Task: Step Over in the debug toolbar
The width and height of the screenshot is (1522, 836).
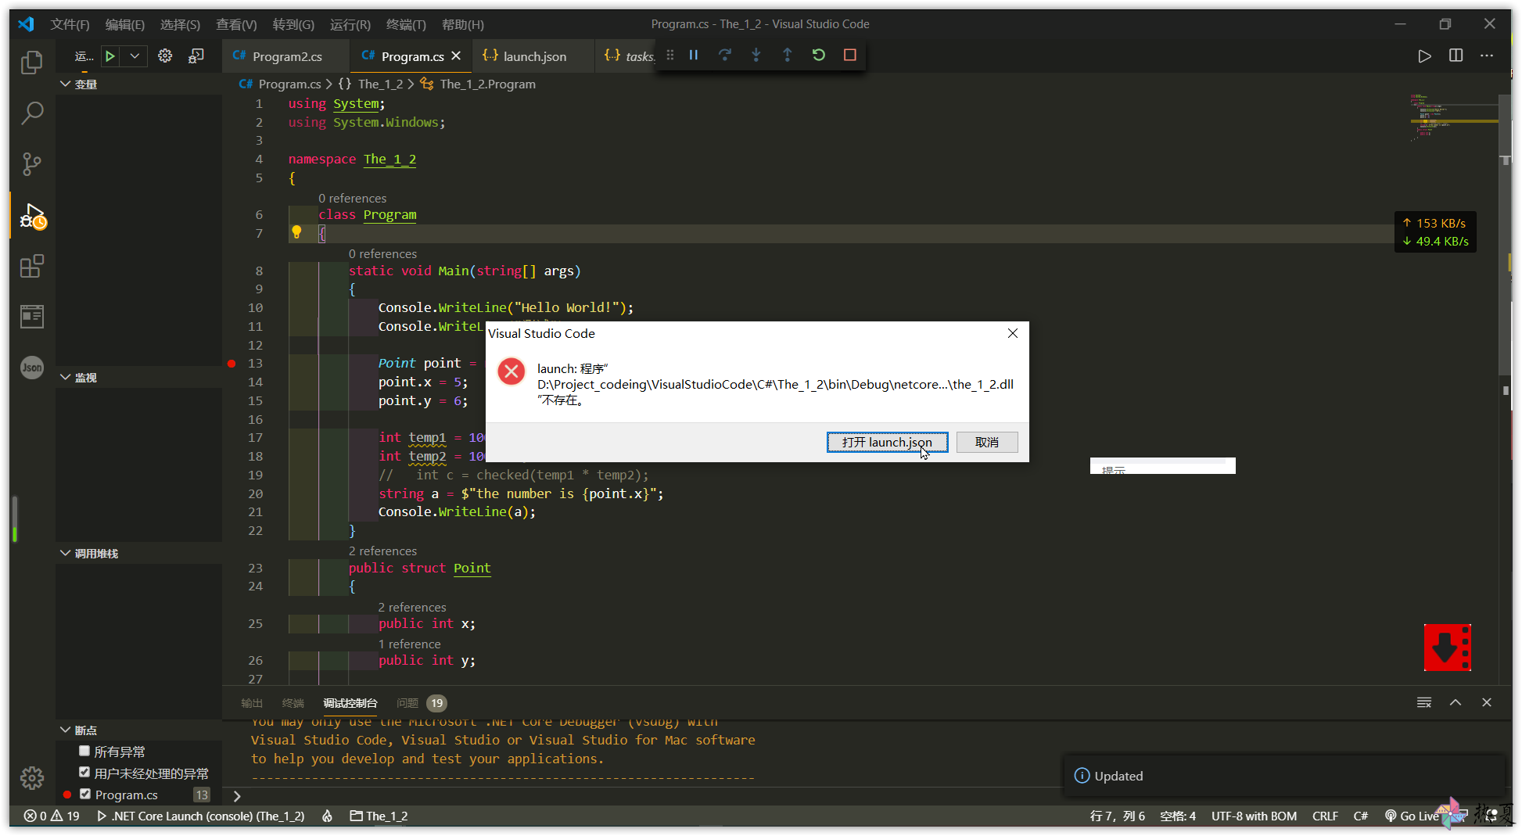Action: pos(725,55)
